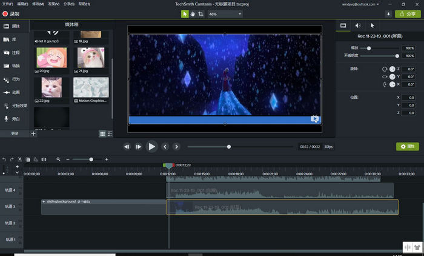Viewport: 424px width, 256px height.
Task: Click the Opacity 100% value field
Action: (x=408, y=56)
